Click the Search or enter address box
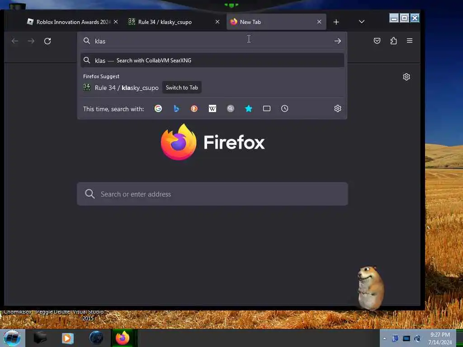Screen dimensions: 463x347 (213, 194)
